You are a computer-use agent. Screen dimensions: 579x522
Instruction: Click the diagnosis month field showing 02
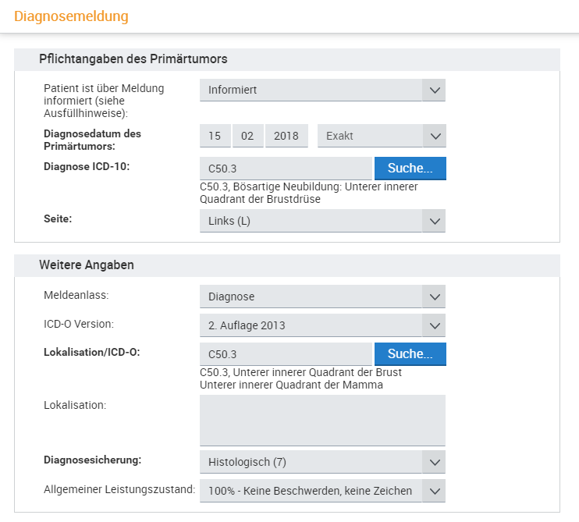point(247,136)
